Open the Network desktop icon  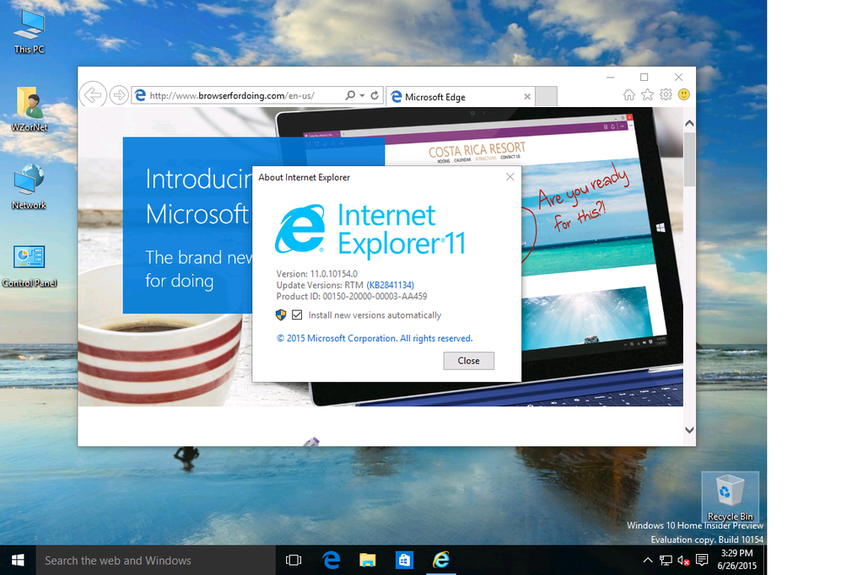click(30, 187)
